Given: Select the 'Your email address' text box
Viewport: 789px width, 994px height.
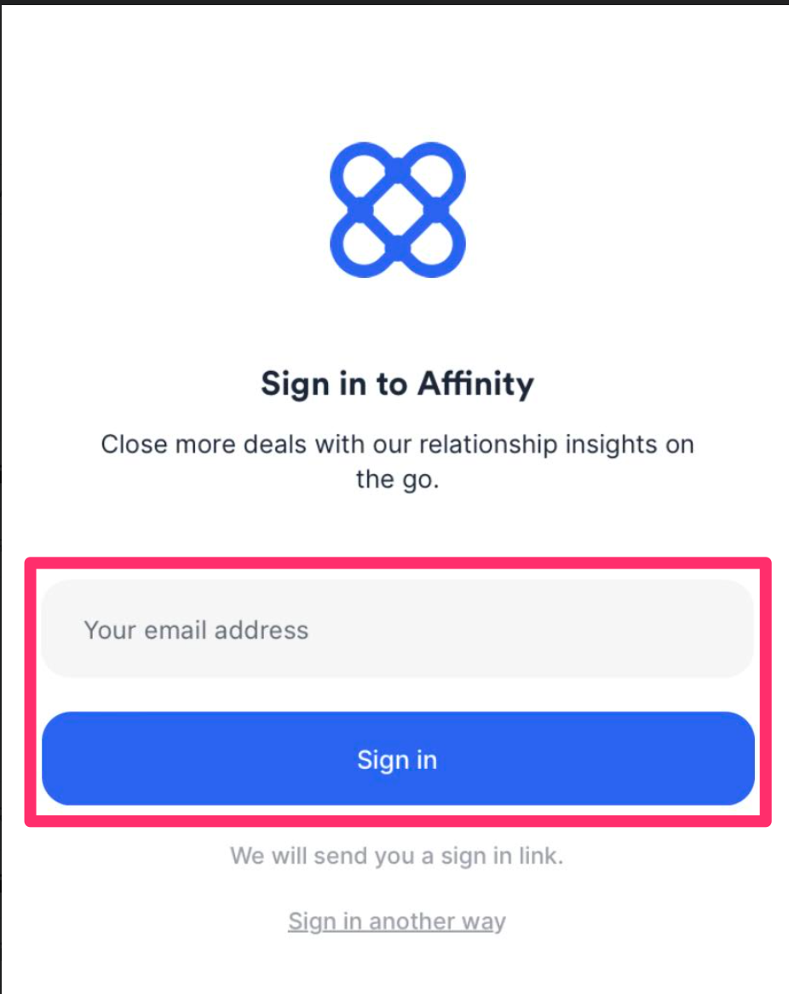Looking at the screenshot, I should pyautogui.click(x=397, y=629).
